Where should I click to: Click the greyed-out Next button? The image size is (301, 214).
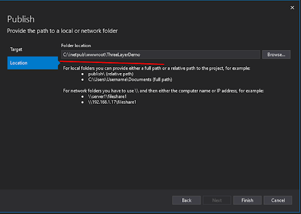point(217,200)
